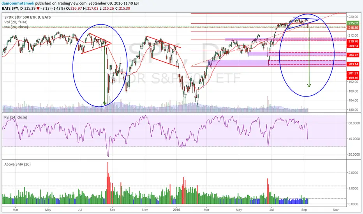Click the 209.54 red price label
This screenshot has height=214, width=363.
(353, 46)
